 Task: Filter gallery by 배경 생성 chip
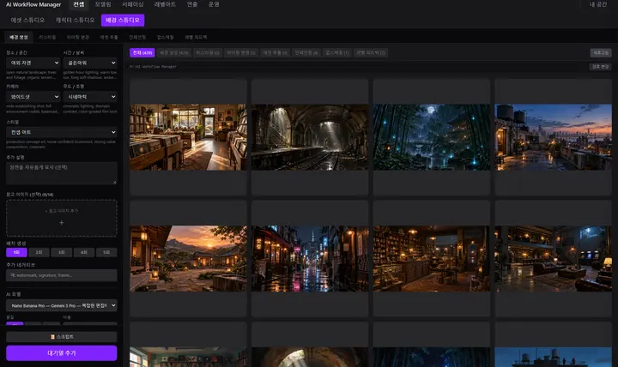click(x=174, y=53)
